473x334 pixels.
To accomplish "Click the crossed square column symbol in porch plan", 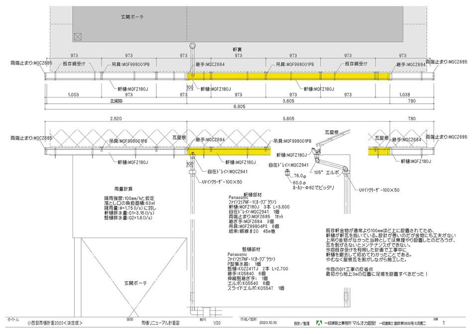I will pos(78,37).
